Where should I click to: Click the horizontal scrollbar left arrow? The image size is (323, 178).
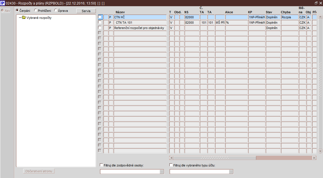171,158
